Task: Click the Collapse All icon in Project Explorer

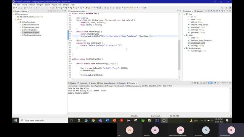Action: click(x=48, y=11)
